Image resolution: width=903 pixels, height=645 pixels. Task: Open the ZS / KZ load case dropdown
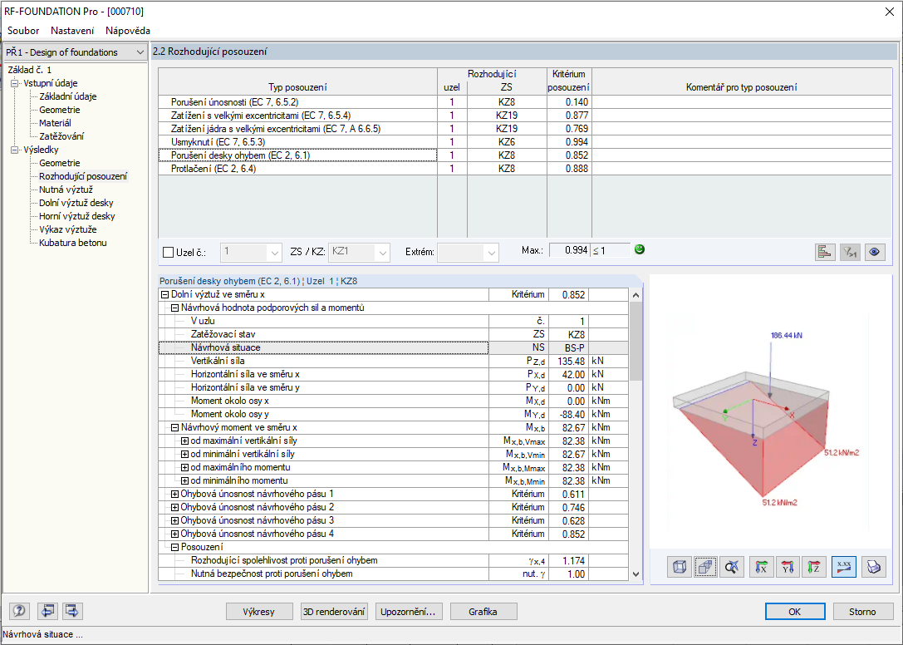click(383, 253)
